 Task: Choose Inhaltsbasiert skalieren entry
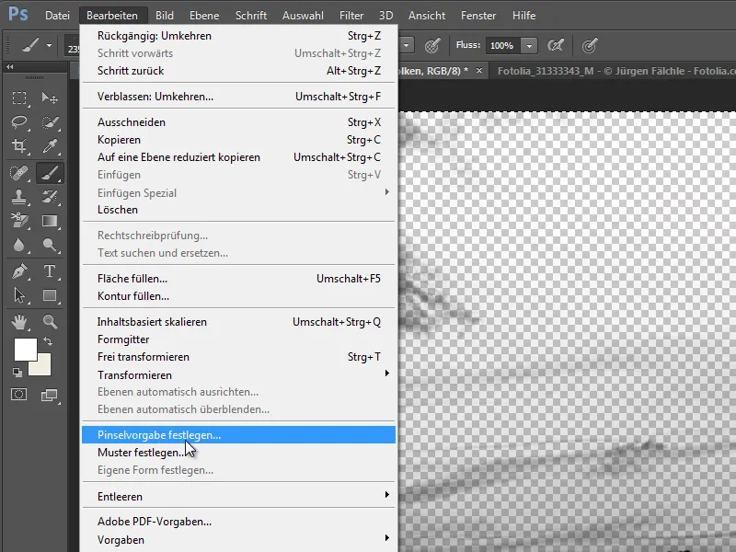click(x=239, y=322)
